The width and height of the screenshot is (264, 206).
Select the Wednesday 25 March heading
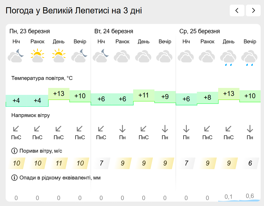[x=200, y=31]
